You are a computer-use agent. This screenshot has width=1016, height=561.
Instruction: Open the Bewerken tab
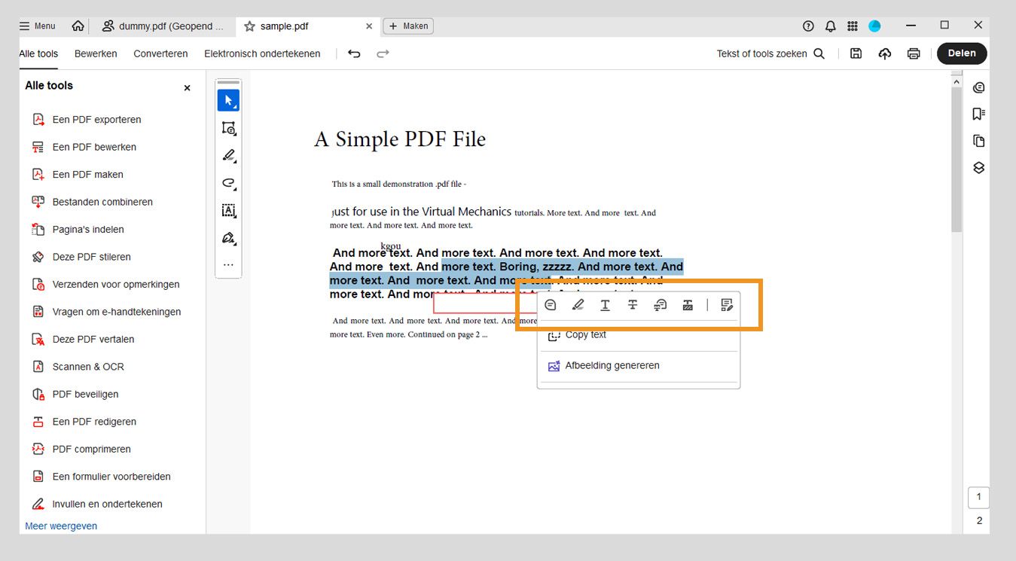(96, 53)
